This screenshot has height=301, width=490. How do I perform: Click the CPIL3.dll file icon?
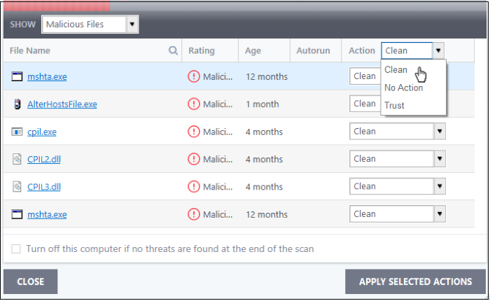tap(17, 187)
